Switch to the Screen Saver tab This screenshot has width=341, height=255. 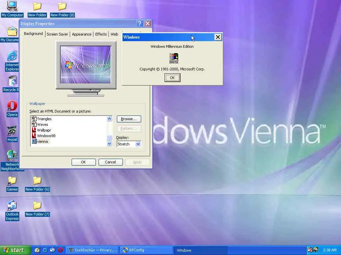pos(57,34)
